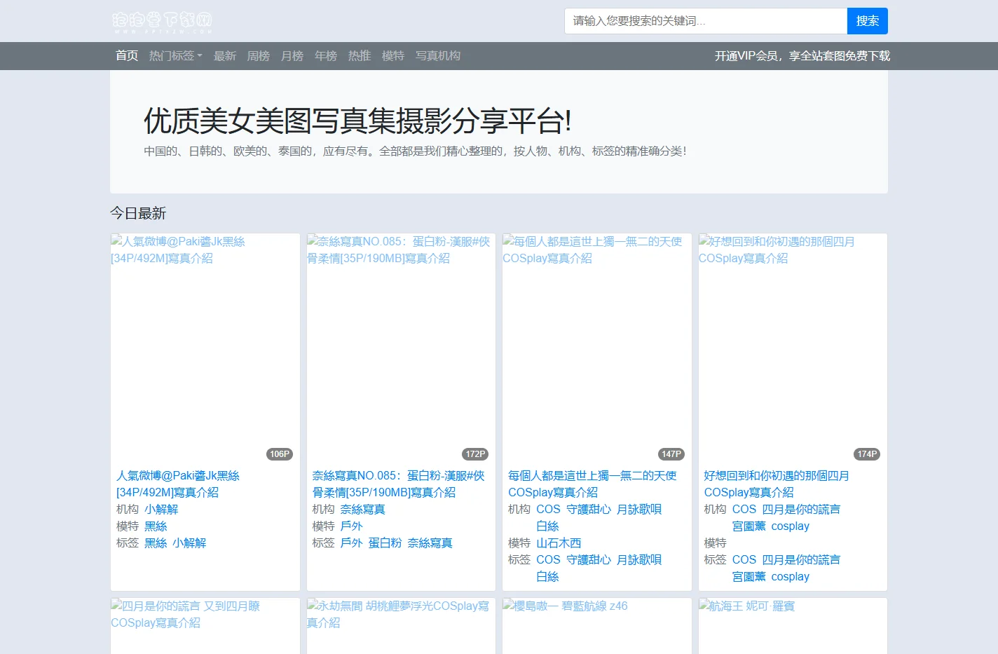Open the 每個人都是這世上獨一無二的天使 card thumbnail
The height and width of the screenshot is (654, 998).
[x=597, y=348]
